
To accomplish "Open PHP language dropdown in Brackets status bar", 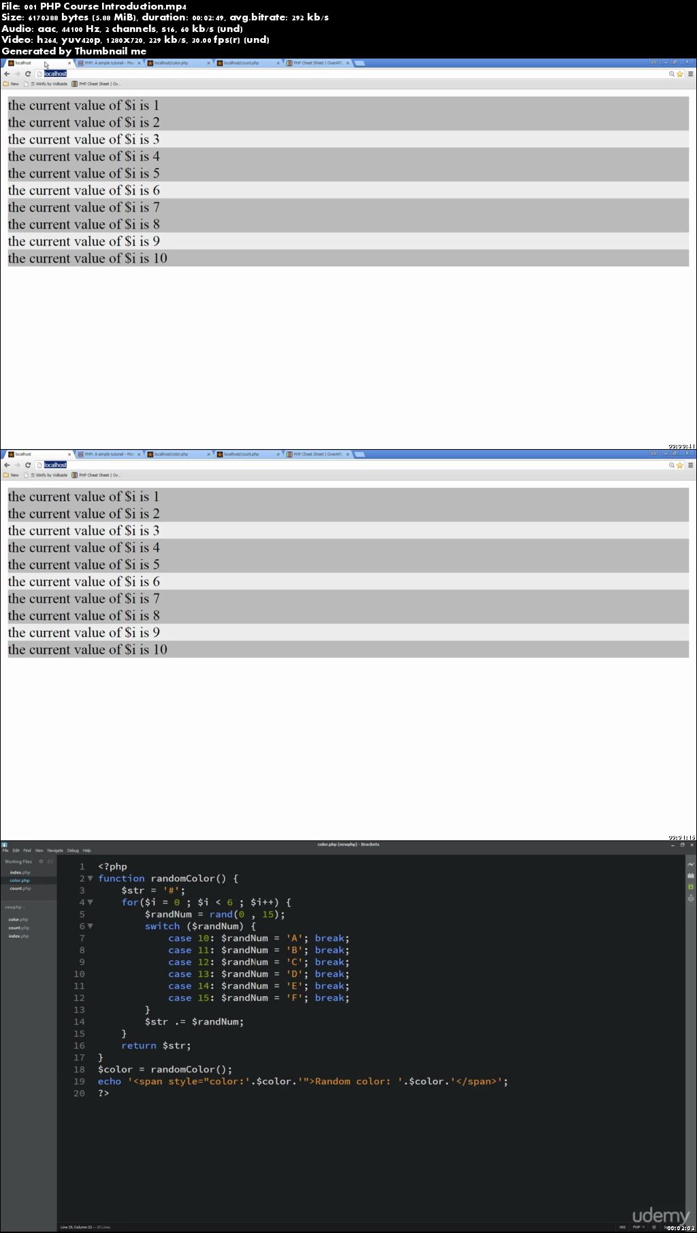I will point(638,1227).
